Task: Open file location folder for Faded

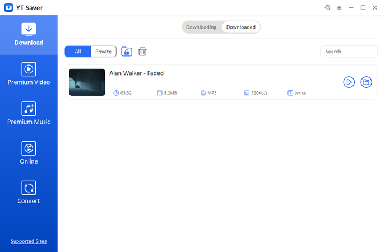Action: click(x=366, y=82)
